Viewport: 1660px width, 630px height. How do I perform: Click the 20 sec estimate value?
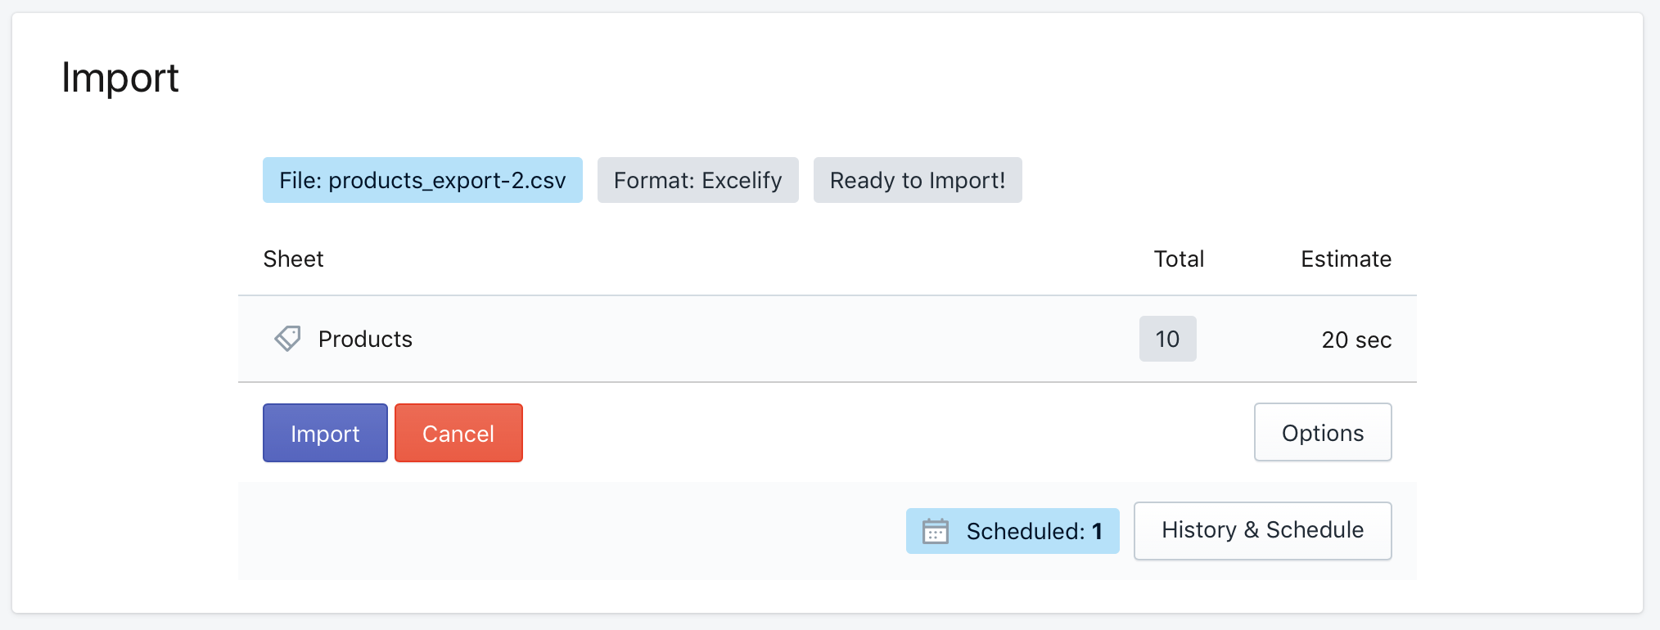pyautogui.click(x=1356, y=340)
